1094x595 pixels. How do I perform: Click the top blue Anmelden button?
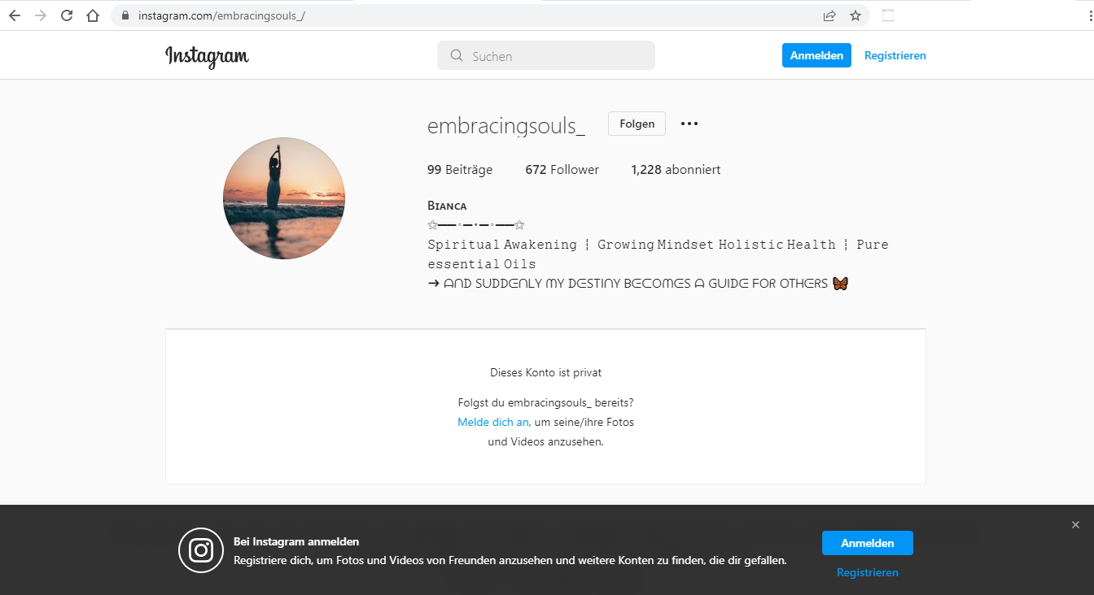pyautogui.click(x=816, y=55)
